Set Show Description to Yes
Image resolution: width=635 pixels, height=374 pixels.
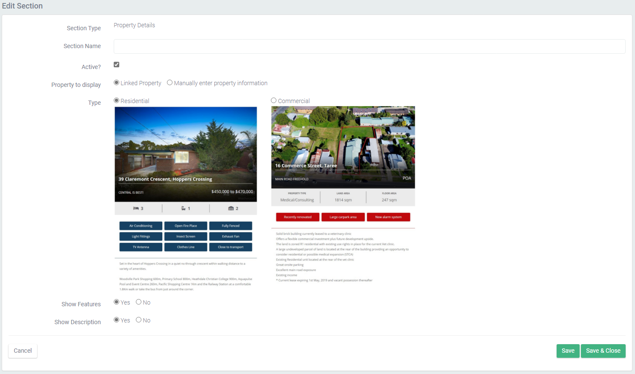pos(116,320)
